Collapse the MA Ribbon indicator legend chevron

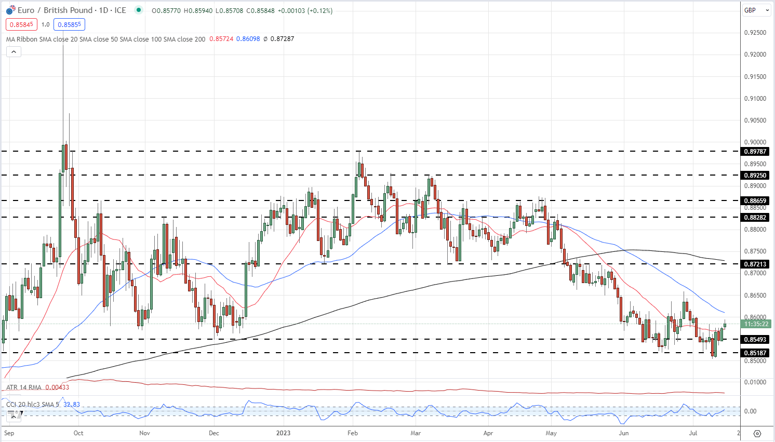click(14, 51)
